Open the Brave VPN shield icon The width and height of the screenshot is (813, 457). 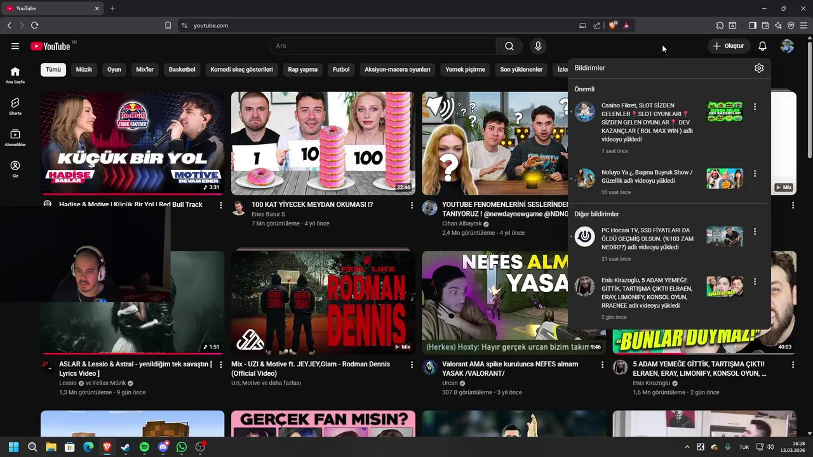coord(791,25)
